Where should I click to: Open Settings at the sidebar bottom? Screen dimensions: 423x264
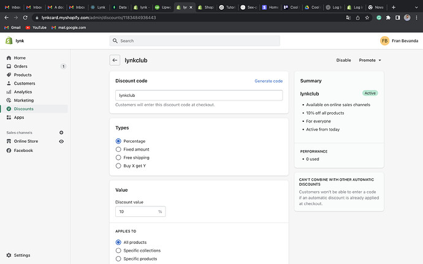tap(22, 255)
